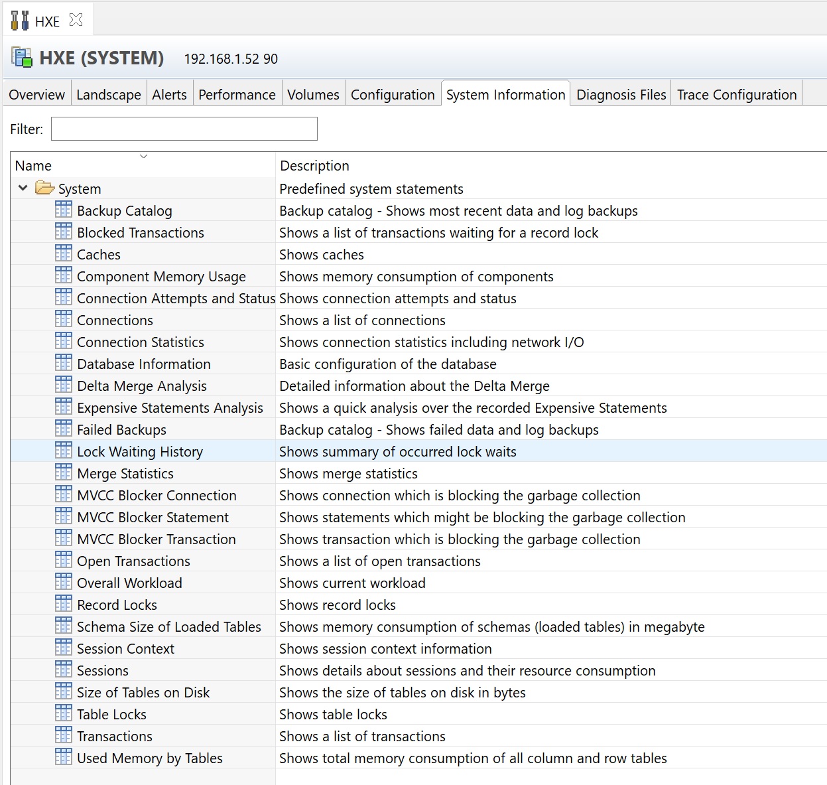Collapse the System tree node
Viewport: 827px width, 785px height.
coord(23,188)
